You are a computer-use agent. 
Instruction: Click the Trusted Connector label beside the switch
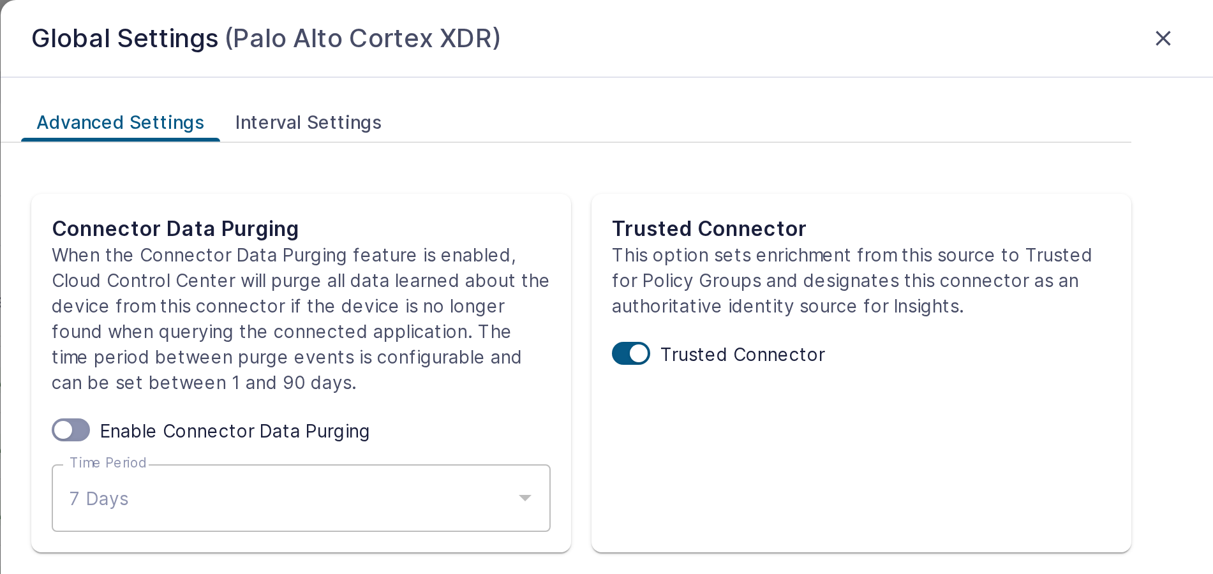tap(743, 355)
